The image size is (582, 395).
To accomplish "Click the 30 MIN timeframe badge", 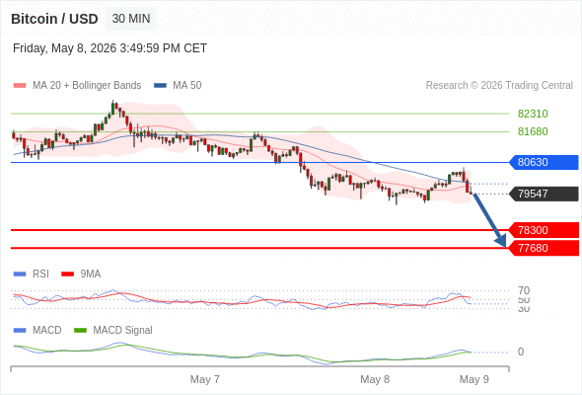I will click(x=131, y=19).
